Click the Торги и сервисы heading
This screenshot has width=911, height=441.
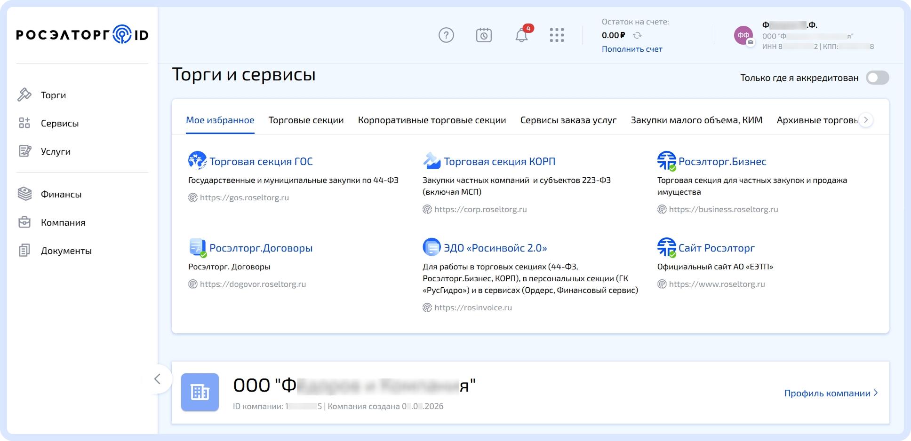(244, 75)
